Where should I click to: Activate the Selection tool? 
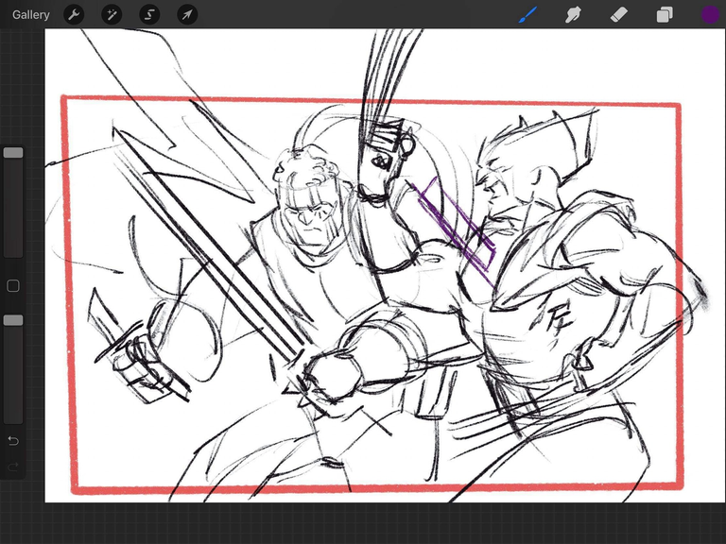[x=149, y=15]
